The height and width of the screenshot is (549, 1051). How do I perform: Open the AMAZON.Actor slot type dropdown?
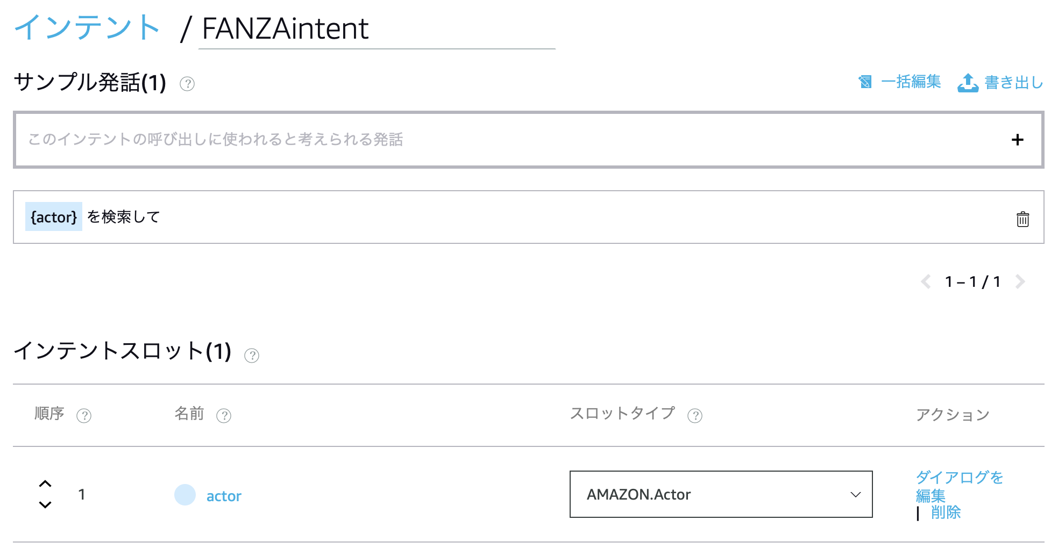[721, 494]
